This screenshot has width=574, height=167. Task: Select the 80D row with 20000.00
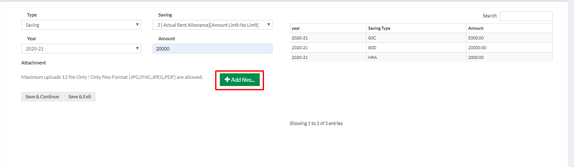coord(421,47)
